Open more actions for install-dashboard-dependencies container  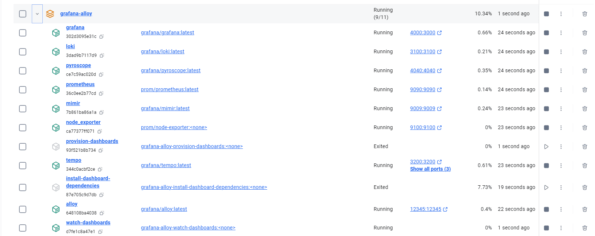point(561,187)
